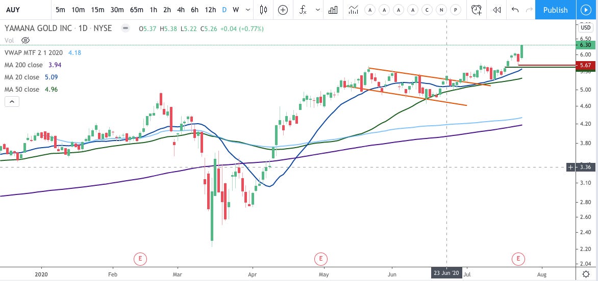Screen dimensions: 598x281
Task: Select the 4h timeframe
Action: [x=181, y=10]
